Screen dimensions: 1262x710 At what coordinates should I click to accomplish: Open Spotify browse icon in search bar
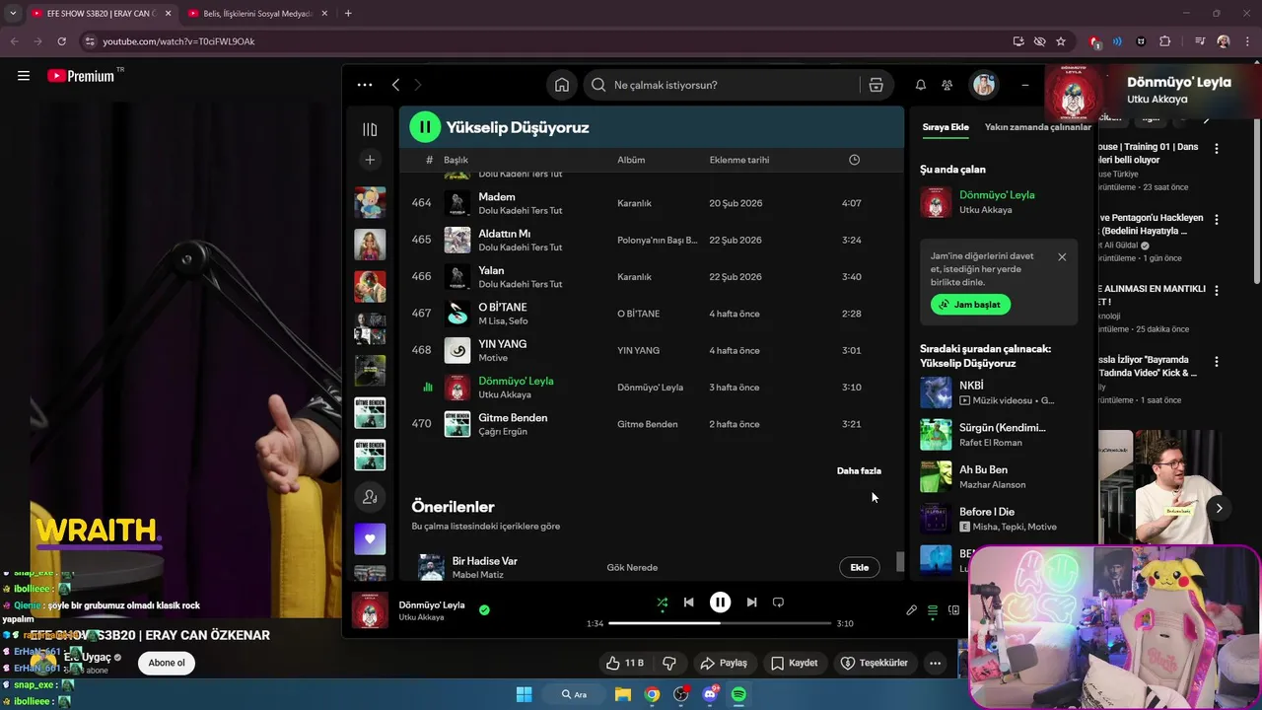[876, 85]
